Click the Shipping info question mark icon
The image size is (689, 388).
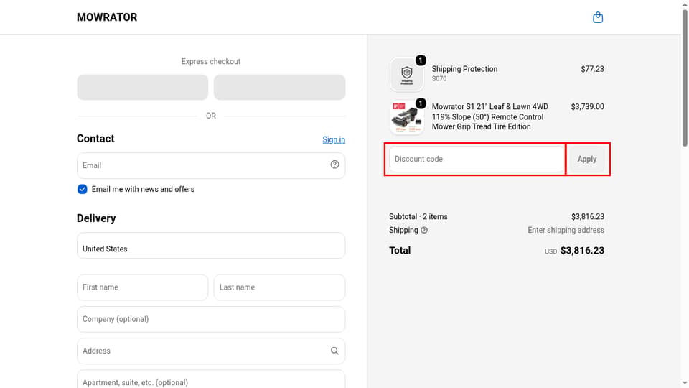(x=424, y=230)
